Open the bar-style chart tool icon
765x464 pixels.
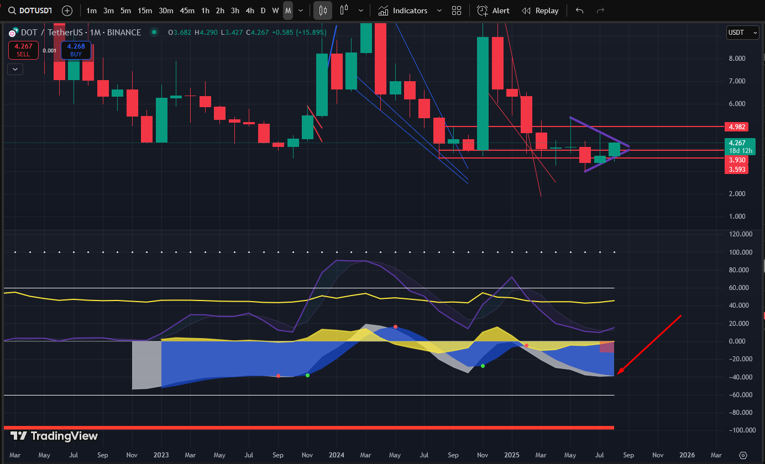click(x=344, y=10)
